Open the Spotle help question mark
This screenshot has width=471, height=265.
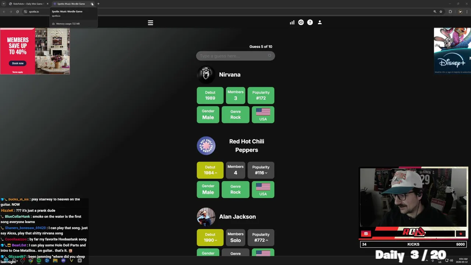pyautogui.click(x=310, y=22)
